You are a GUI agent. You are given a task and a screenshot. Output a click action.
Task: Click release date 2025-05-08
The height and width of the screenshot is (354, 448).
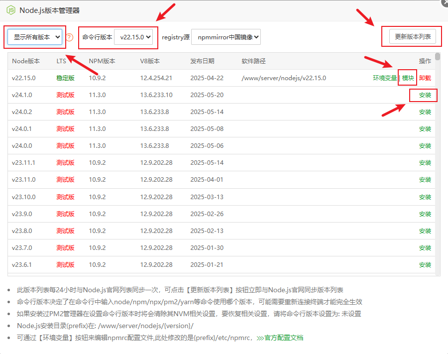[207, 129]
